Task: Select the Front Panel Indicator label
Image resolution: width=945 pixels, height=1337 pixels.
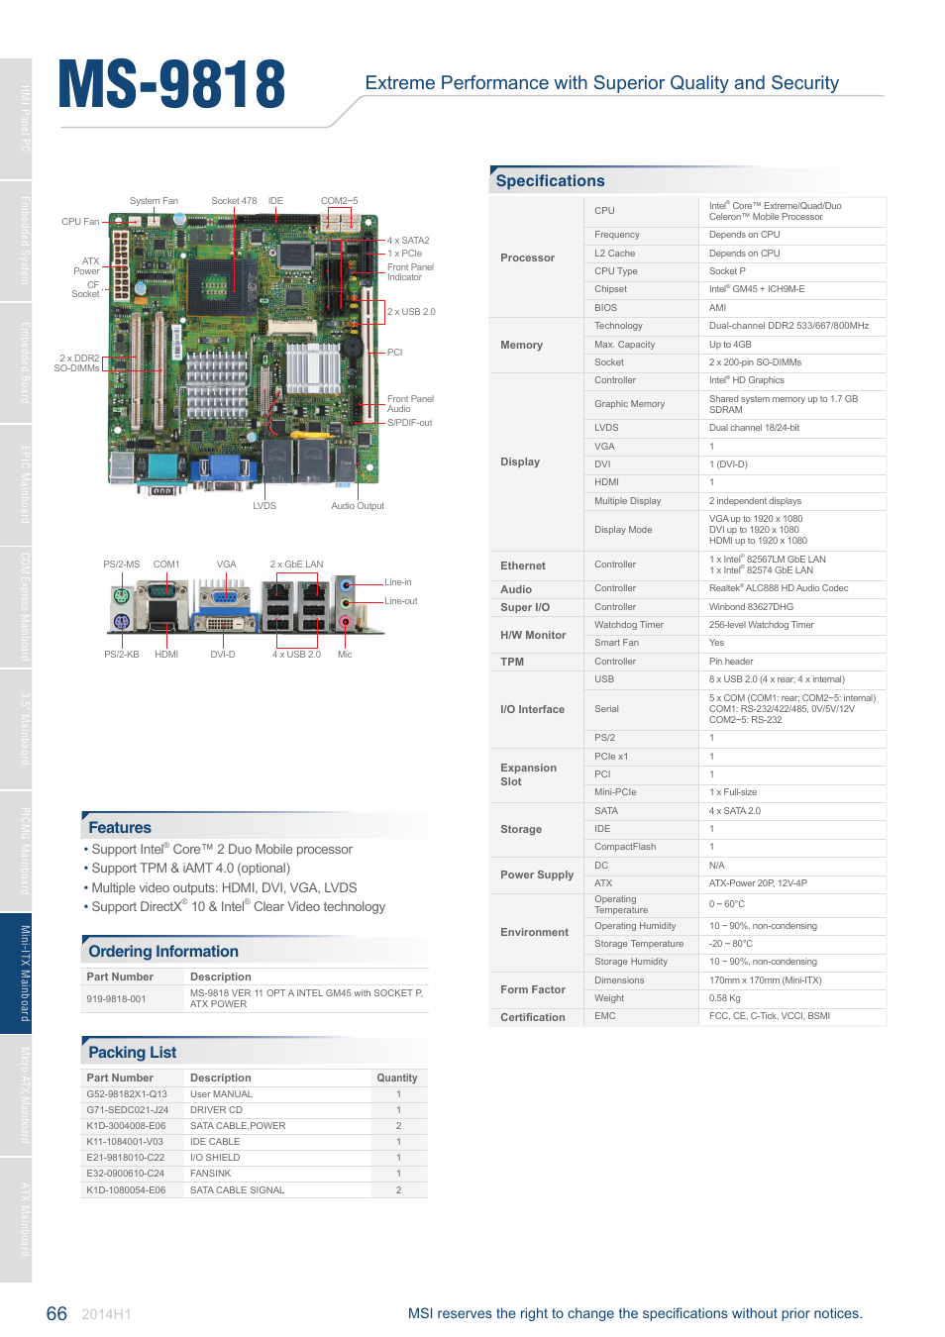Action: pyautogui.click(x=410, y=272)
